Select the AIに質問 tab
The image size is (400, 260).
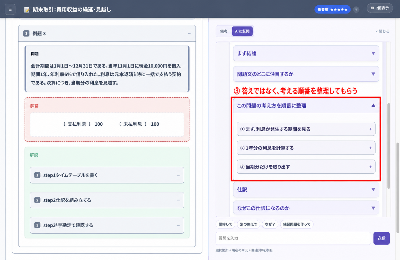coord(242,31)
